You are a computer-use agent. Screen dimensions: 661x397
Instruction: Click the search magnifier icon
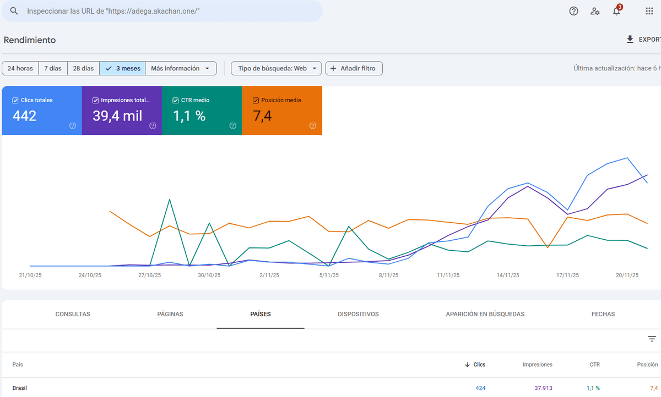pos(14,11)
